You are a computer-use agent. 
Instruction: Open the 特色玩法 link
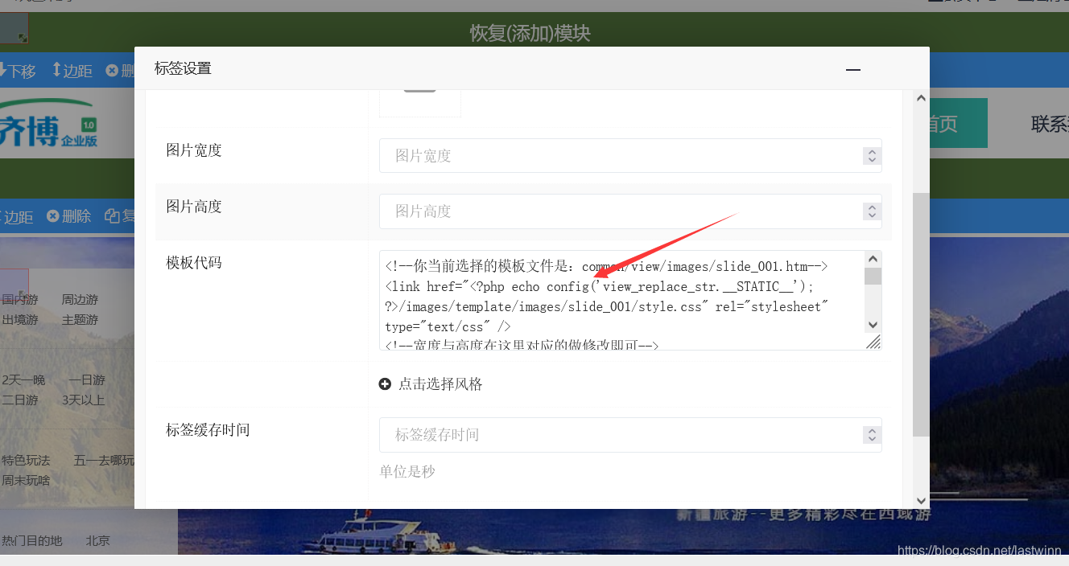tap(26, 461)
